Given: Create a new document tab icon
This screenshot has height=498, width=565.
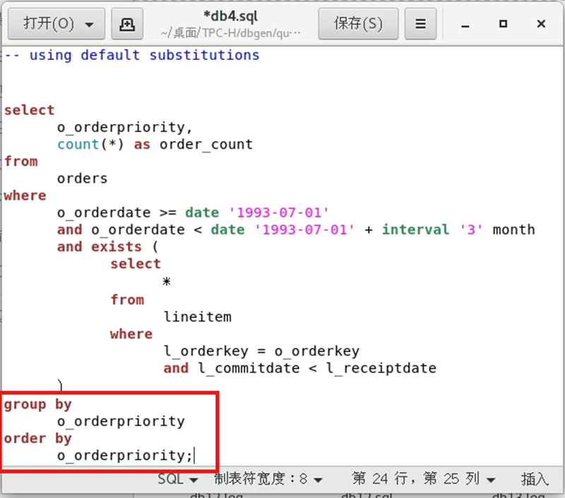Looking at the screenshot, I should click(x=127, y=24).
